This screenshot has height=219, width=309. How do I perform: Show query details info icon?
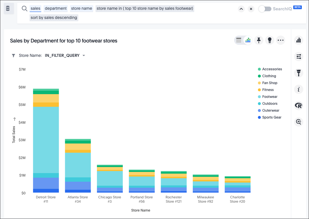[299, 90]
